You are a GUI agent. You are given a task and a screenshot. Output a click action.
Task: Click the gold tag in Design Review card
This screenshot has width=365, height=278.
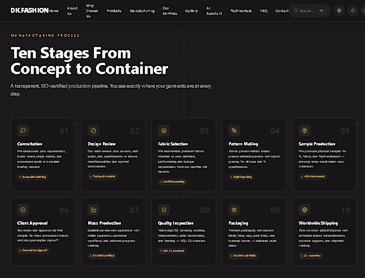tap(103, 176)
